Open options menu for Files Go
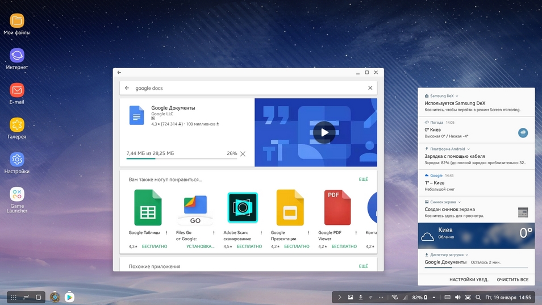Viewport: 542px width, 305px height. click(214, 233)
